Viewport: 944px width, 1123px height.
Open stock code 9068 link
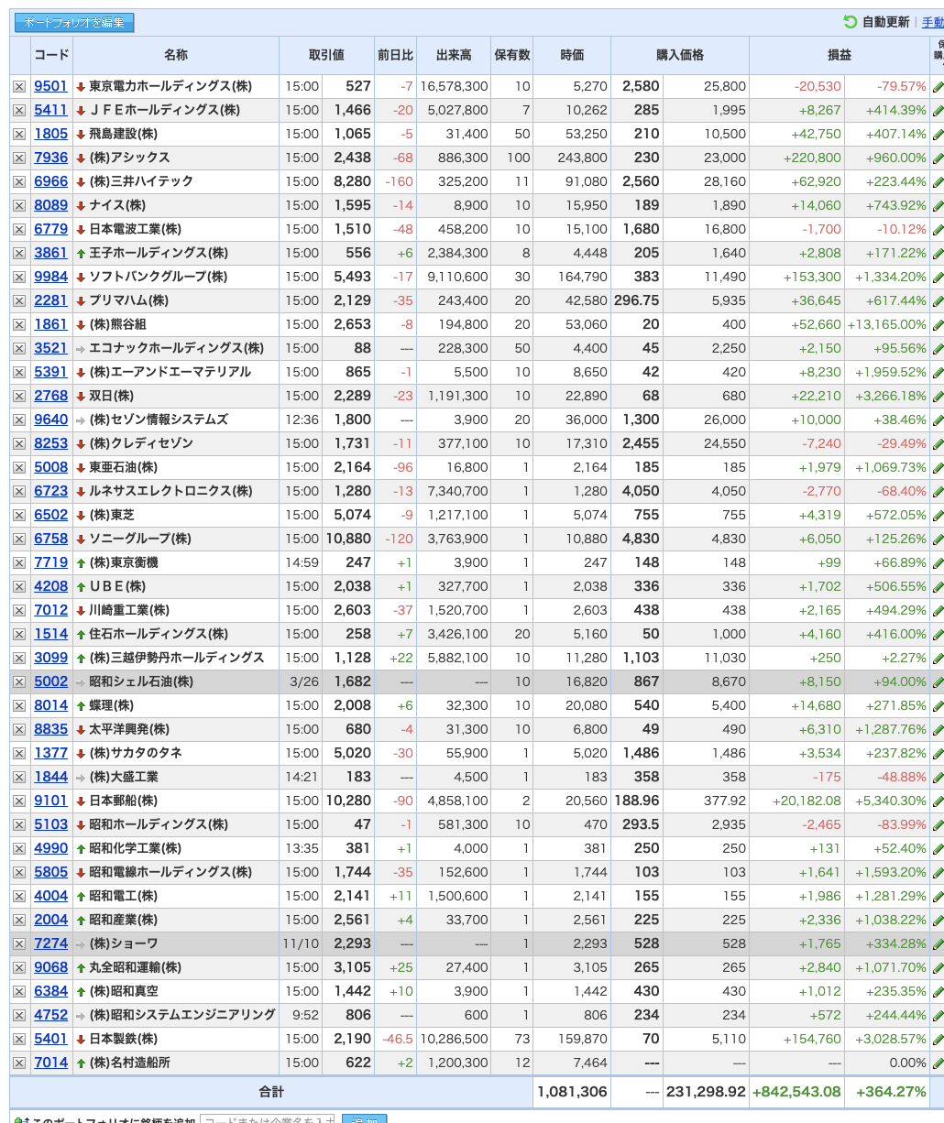click(x=51, y=967)
